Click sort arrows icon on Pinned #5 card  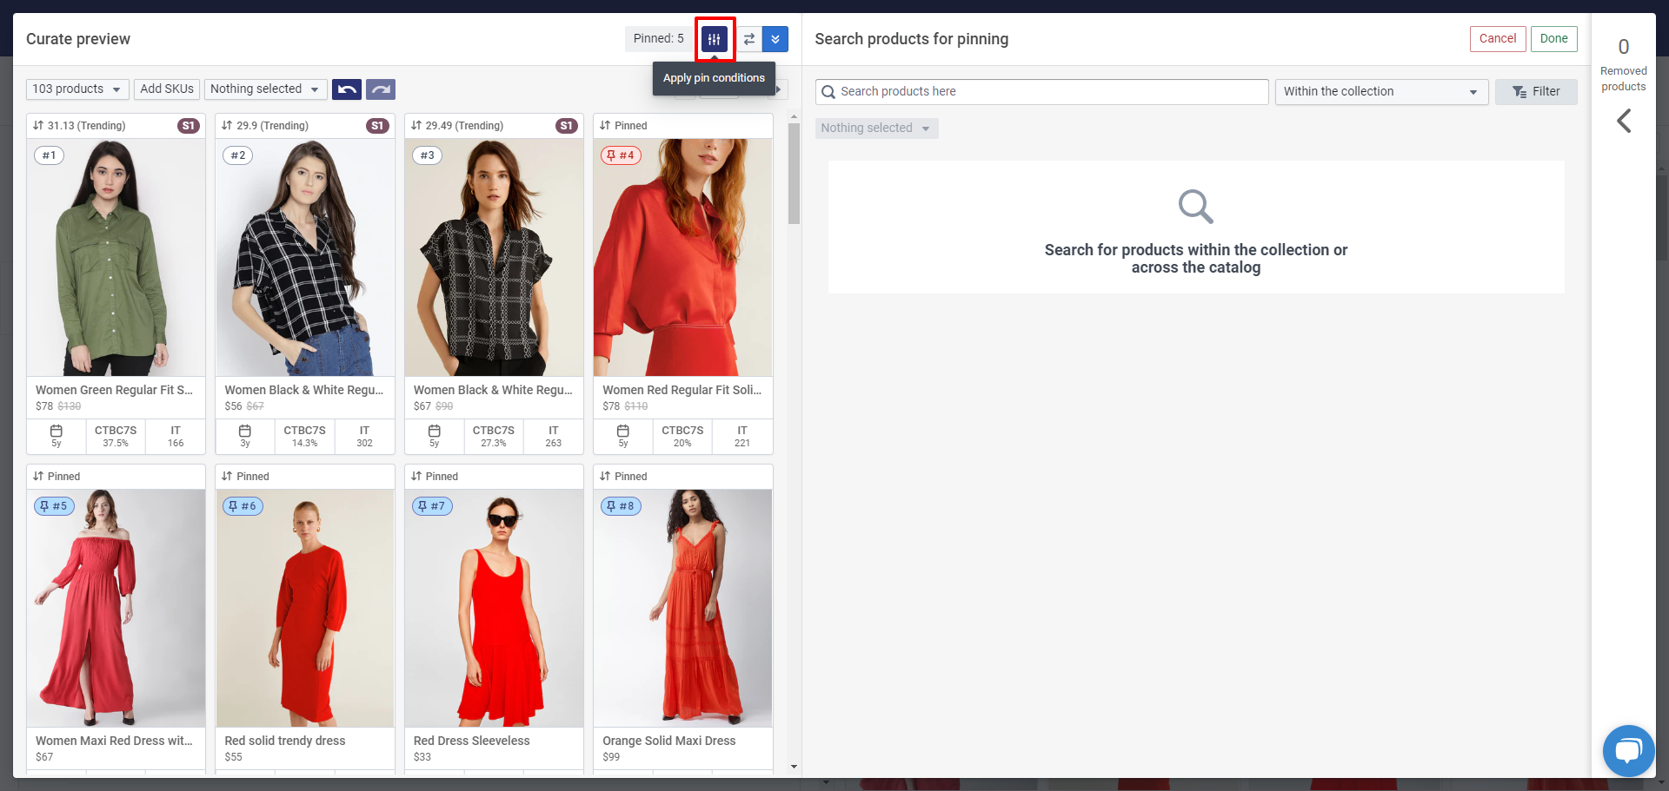(38, 477)
